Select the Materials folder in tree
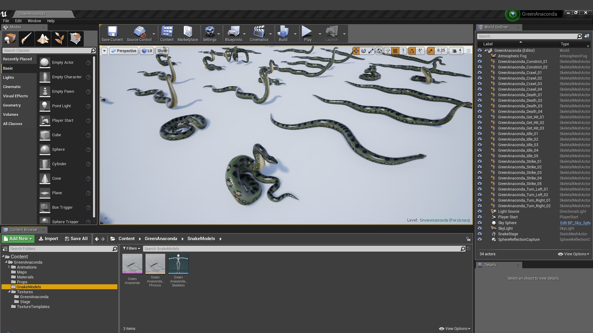This screenshot has height=333, width=593. [25, 277]
